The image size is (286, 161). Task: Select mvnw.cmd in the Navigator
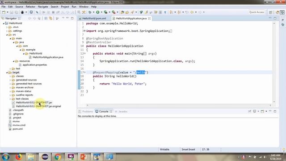(19, 125)
